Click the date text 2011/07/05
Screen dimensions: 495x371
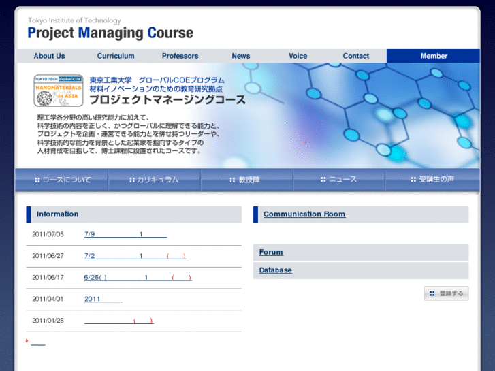point(48,234)
